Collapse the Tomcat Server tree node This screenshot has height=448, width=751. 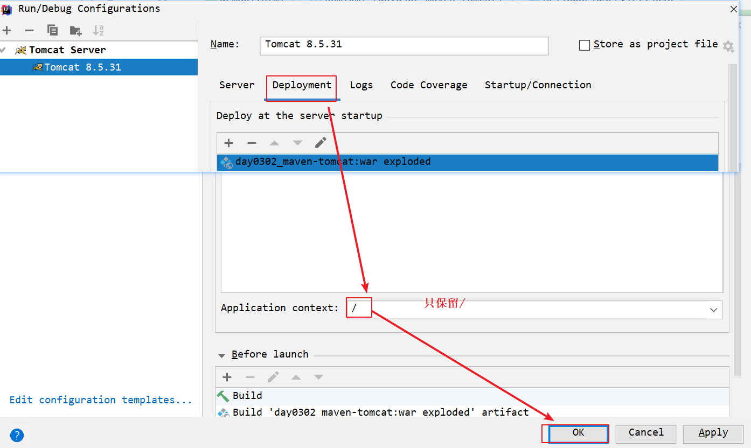coord(4,50)
